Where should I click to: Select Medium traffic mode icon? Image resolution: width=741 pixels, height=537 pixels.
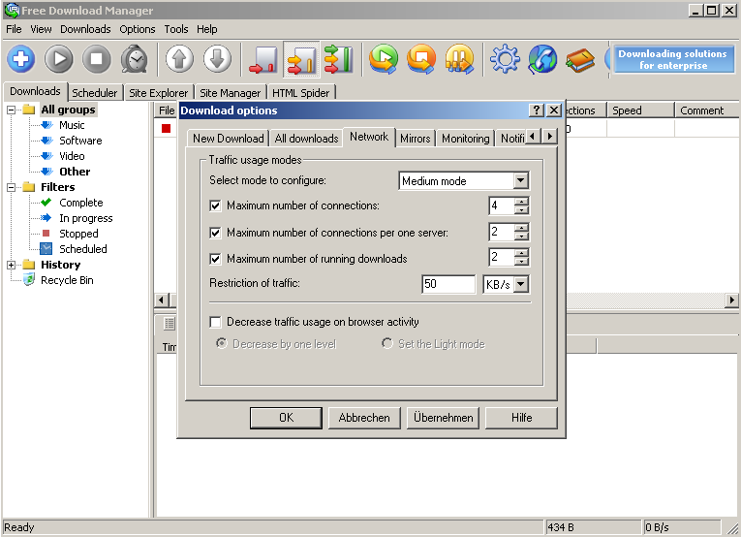pyautogui.click(x=301, y=59)
